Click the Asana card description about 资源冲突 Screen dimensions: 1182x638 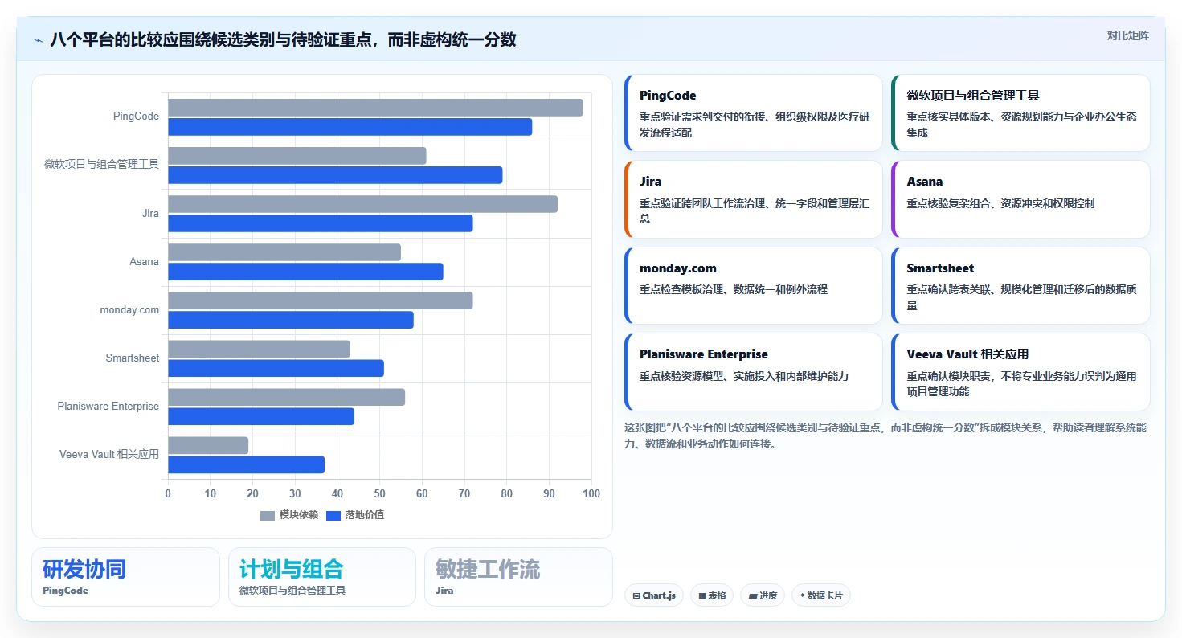[x=1000, y=203]
